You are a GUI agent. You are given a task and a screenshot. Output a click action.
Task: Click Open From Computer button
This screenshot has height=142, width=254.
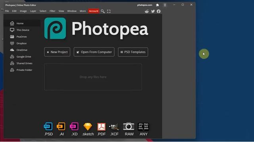94,52
